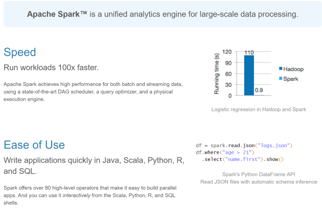Click the df.where code line
The width and height of the screenshot is (322, 210).
click(225, 153)
